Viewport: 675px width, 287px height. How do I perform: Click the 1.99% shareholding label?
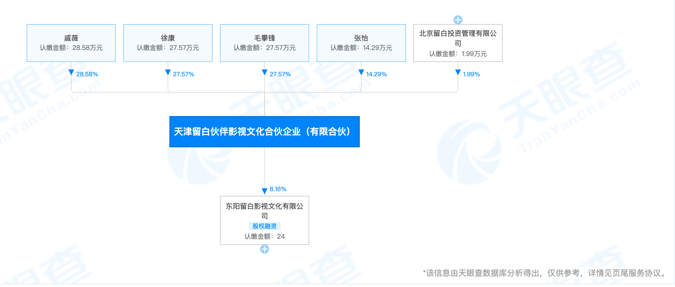coord(471,74)
